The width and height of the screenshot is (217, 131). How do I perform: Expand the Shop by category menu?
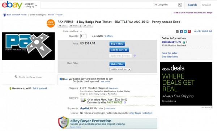[x=31, y=5]
